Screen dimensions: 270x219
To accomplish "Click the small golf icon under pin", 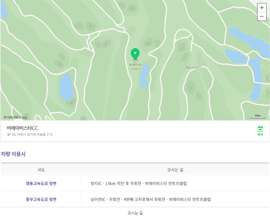I will click(136, 60).
